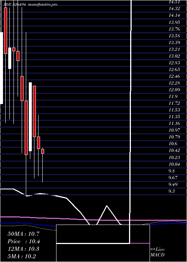187x262 pixels.
Task: Click the 12.46 price axis label
Action: 174,76
